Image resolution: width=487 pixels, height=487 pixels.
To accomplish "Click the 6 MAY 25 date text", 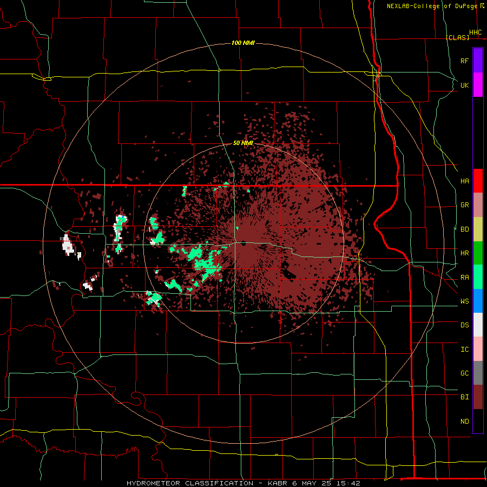I will tap(311, 483).
